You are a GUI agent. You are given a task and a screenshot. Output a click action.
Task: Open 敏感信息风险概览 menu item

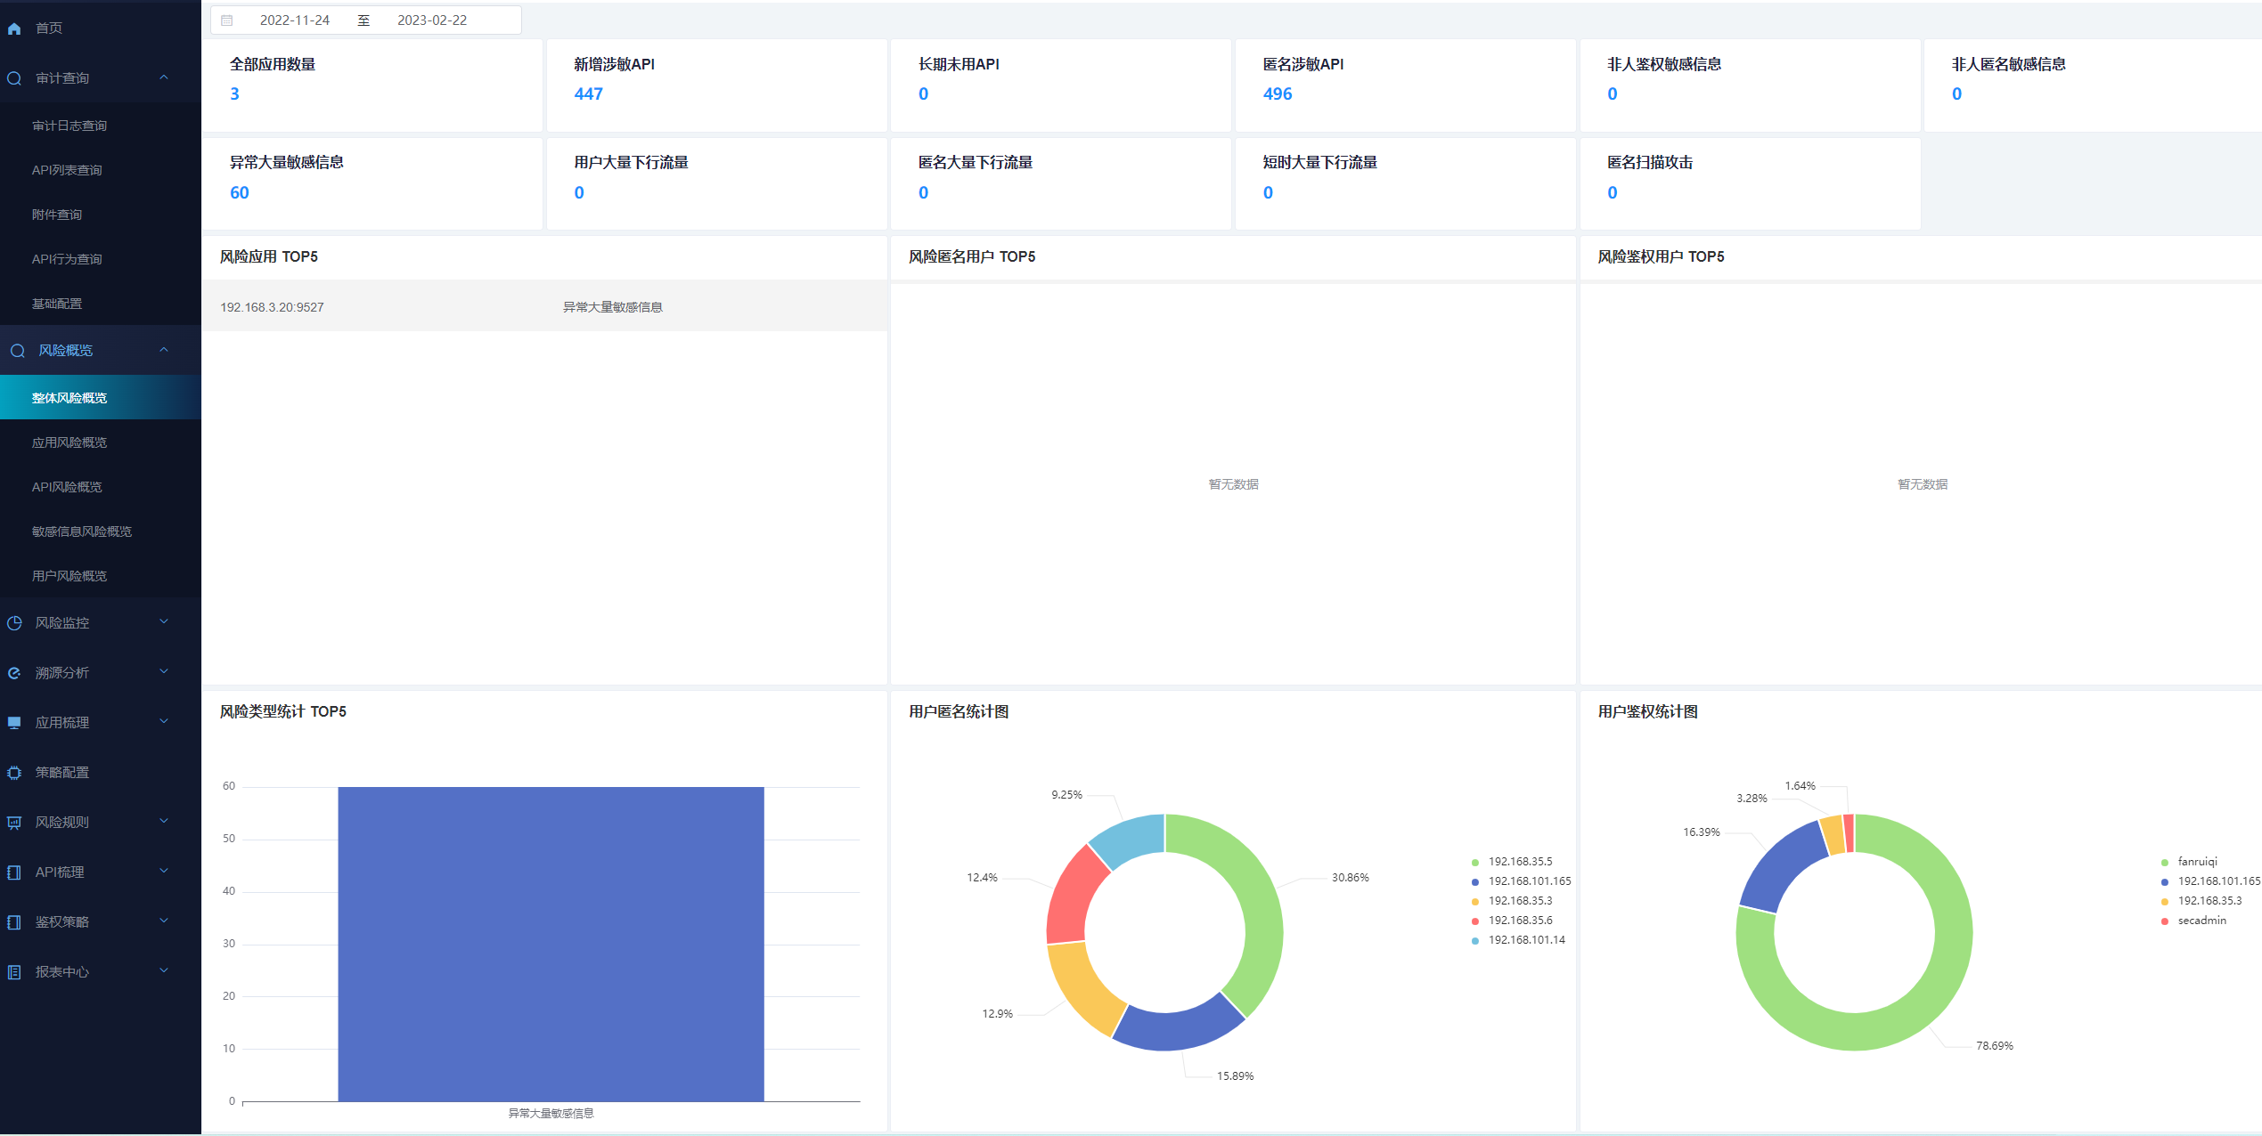(x=101, y=531)
